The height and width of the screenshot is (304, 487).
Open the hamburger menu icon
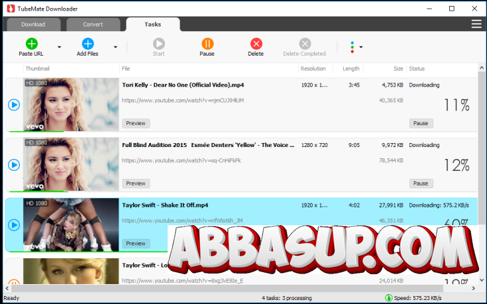click(x=476, y=24)
